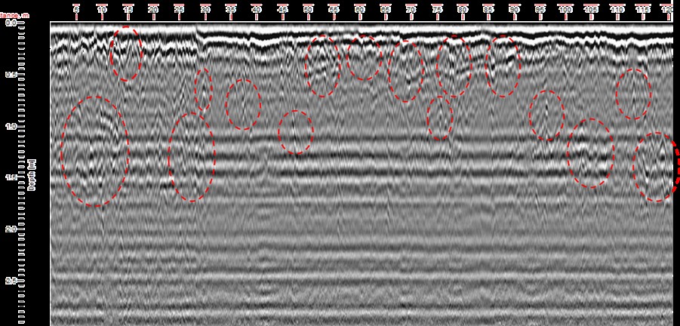This screenshot has height=326, width=680.
Task: Select the 1.0 depth axis label
Action: coord(11,126)
